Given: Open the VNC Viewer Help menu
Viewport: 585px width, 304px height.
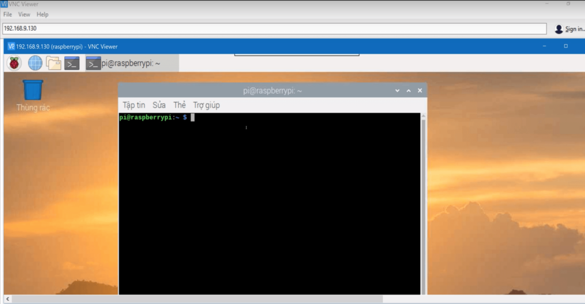Looking at the screenshot, I should click(42, 15).
